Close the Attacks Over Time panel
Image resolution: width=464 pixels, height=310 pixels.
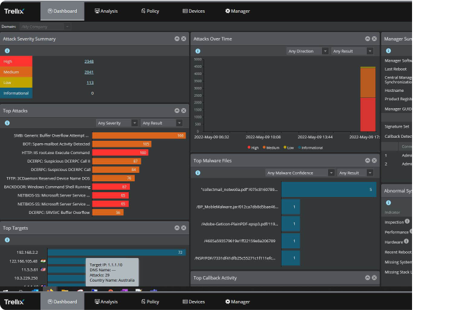click(x=375, y=39)
